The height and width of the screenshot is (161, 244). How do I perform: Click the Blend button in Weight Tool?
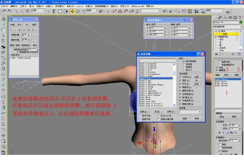pos(35,45)
